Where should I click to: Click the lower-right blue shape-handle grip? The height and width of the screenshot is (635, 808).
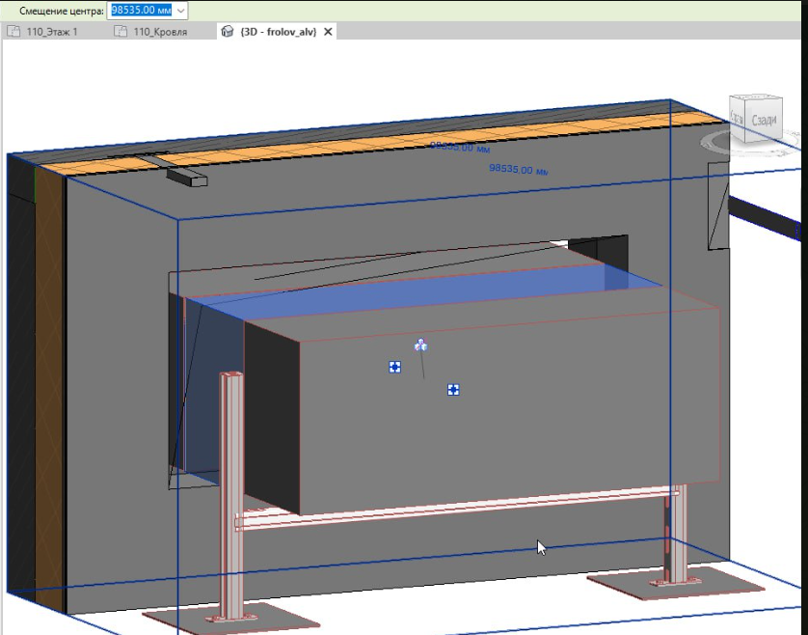[x=453, y=390]
